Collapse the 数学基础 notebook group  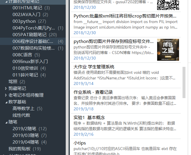pos(6,102)
